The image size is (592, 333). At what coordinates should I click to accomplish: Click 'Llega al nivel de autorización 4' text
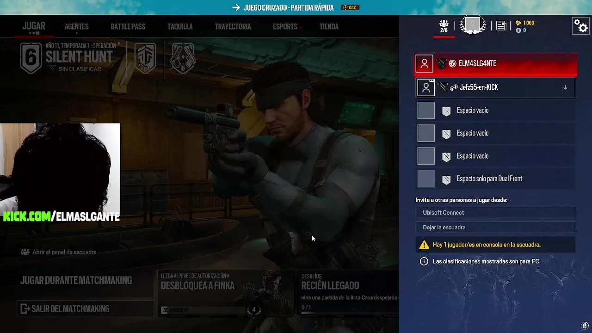coord(195,276)
